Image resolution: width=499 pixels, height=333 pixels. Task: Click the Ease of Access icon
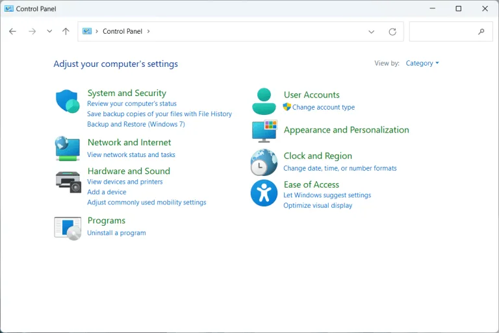pos(264,193)
